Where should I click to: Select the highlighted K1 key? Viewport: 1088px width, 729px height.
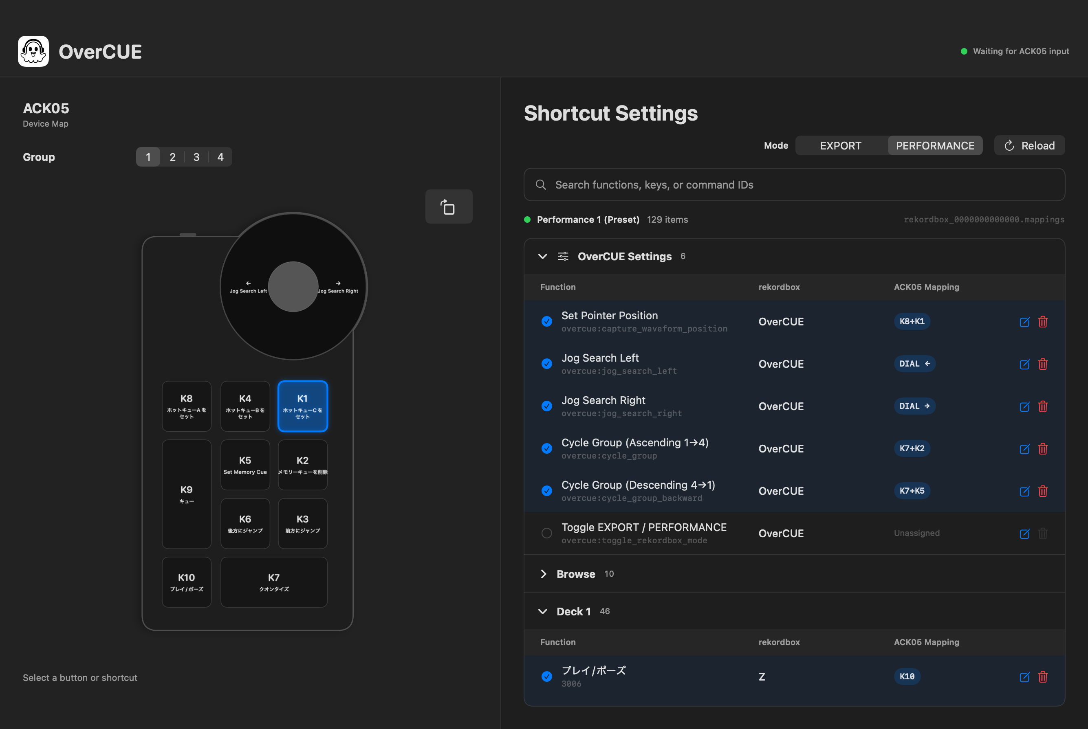coord(303,406)
